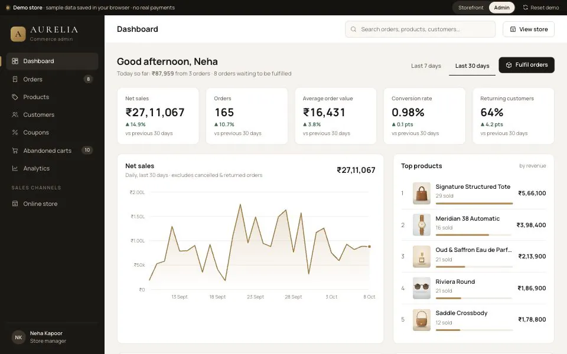Click the ₹5,66,100 revenue value
Image resolution: width=567 pixels, height=354 pixels.
pos(532,194)
